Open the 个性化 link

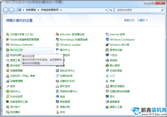tap(113, 55)
